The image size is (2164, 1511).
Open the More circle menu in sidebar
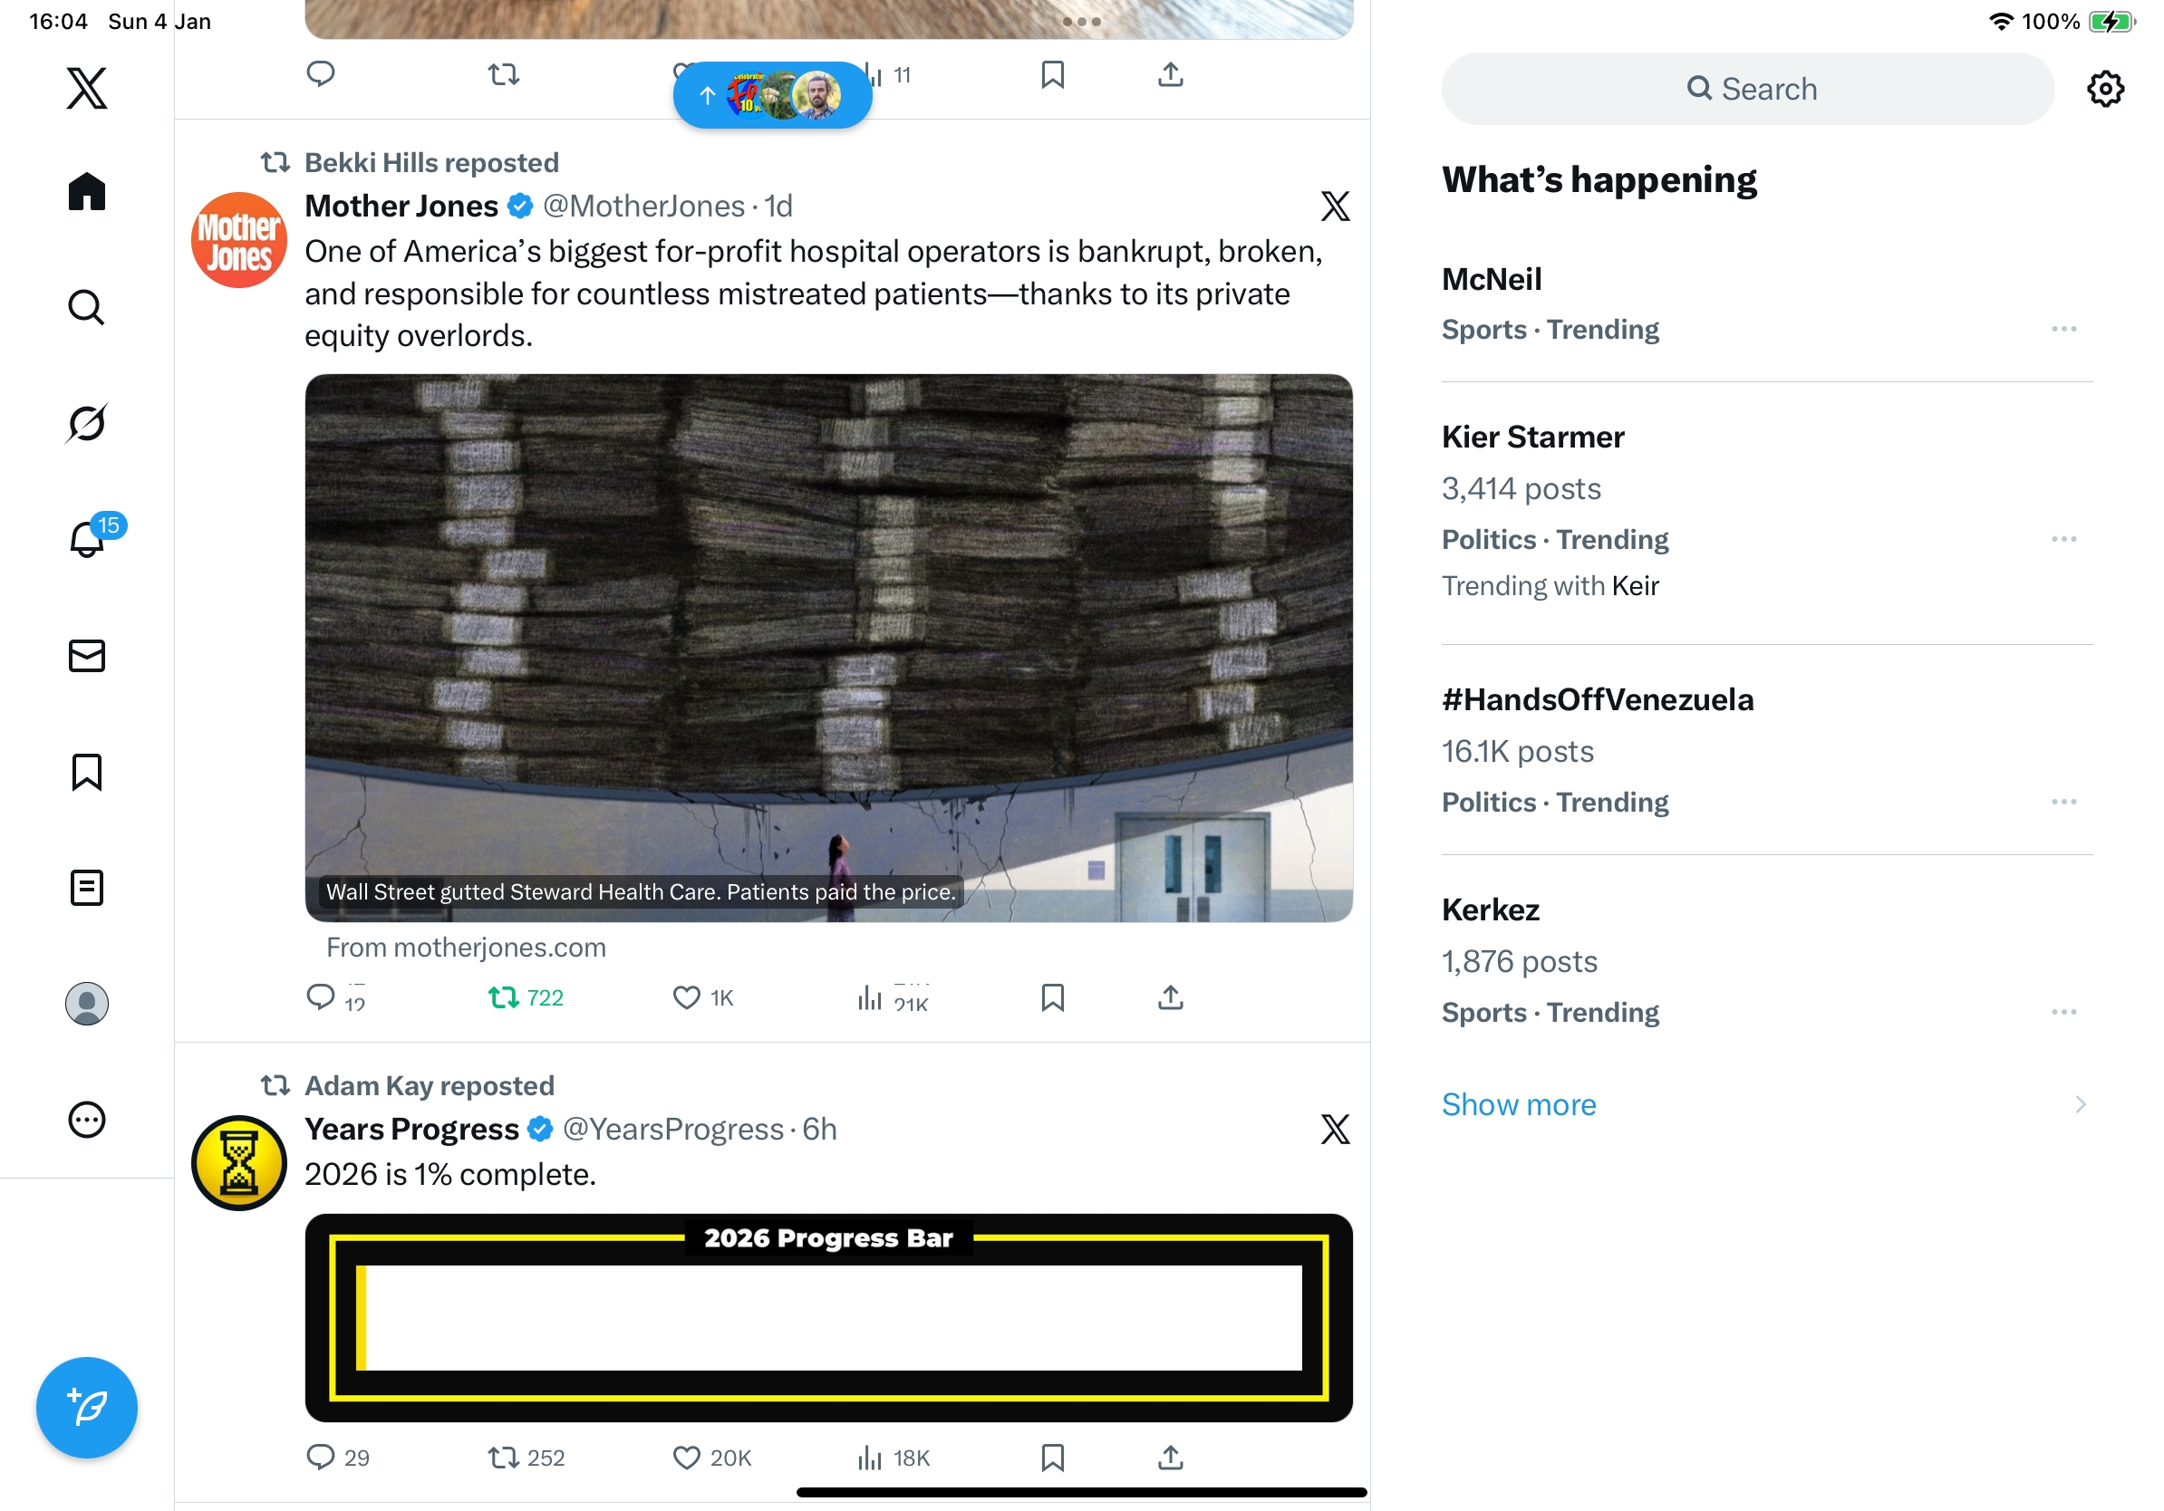pyautogui.click(x=87, y=1120)
